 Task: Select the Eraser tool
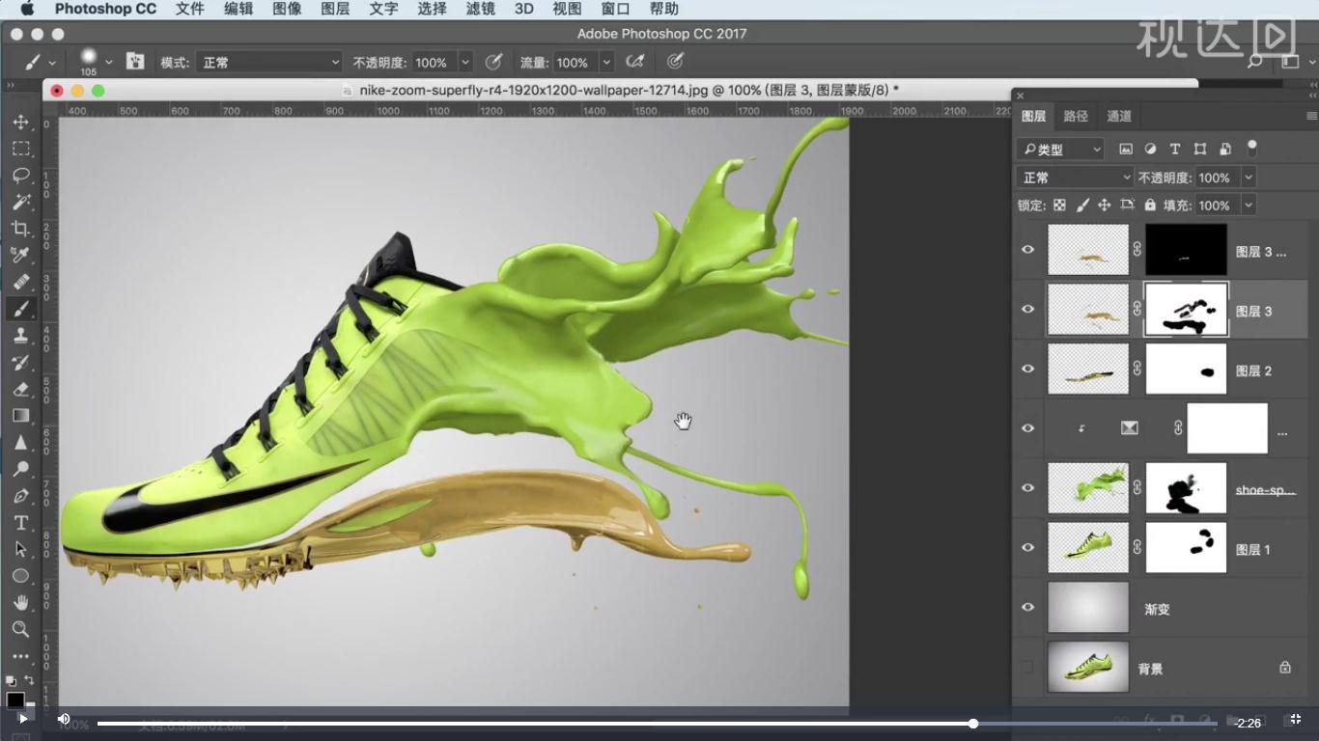[x=20, y=389]
